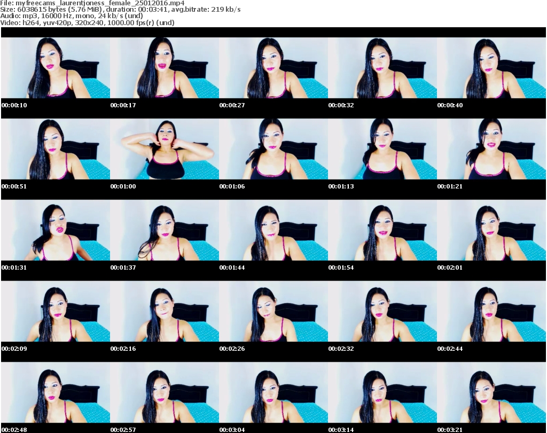Select the thumbnail at timestamp 00:02:44
The image size is (547, 433).
491,311
